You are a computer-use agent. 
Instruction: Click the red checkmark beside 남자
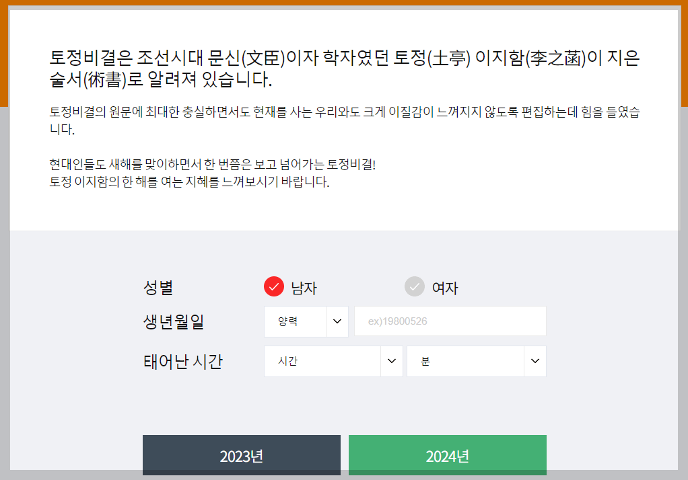[273, 286]
